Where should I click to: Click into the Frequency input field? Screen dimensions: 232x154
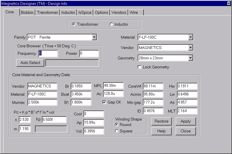(x=48, y=53)
